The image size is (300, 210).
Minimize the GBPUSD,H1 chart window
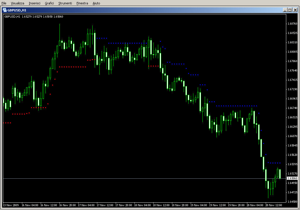coord(285,10)
